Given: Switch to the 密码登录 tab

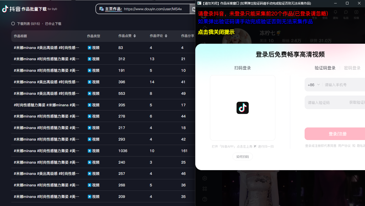Looking at the screenshot, I should [353, 68].
